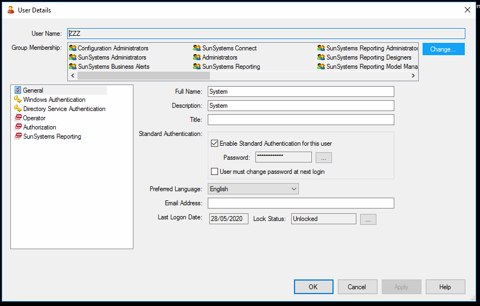The height and width of the screenshot is (306, 480).
Task: Click the group membership horizontal scrollbar thumb
Action: point(144,75)
